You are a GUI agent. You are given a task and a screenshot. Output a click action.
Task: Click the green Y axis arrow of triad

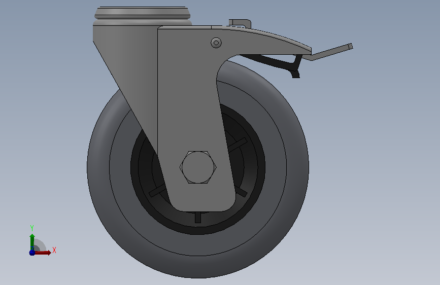pyautogui.click(x=32, y=241)
